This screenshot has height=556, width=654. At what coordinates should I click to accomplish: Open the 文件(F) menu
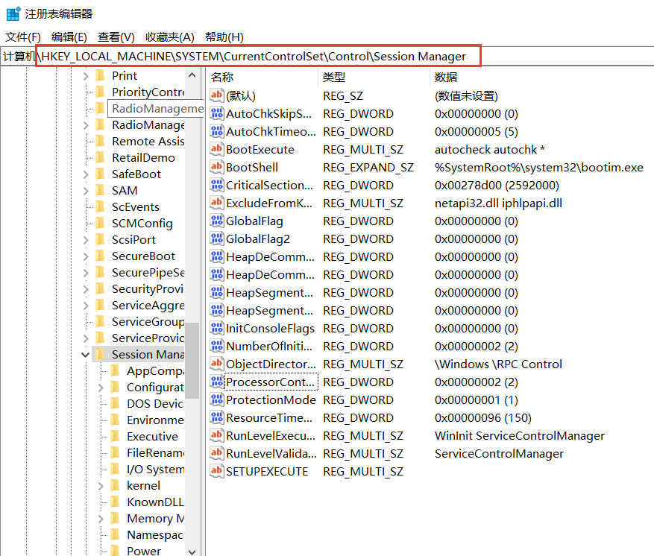pos(23,37)
